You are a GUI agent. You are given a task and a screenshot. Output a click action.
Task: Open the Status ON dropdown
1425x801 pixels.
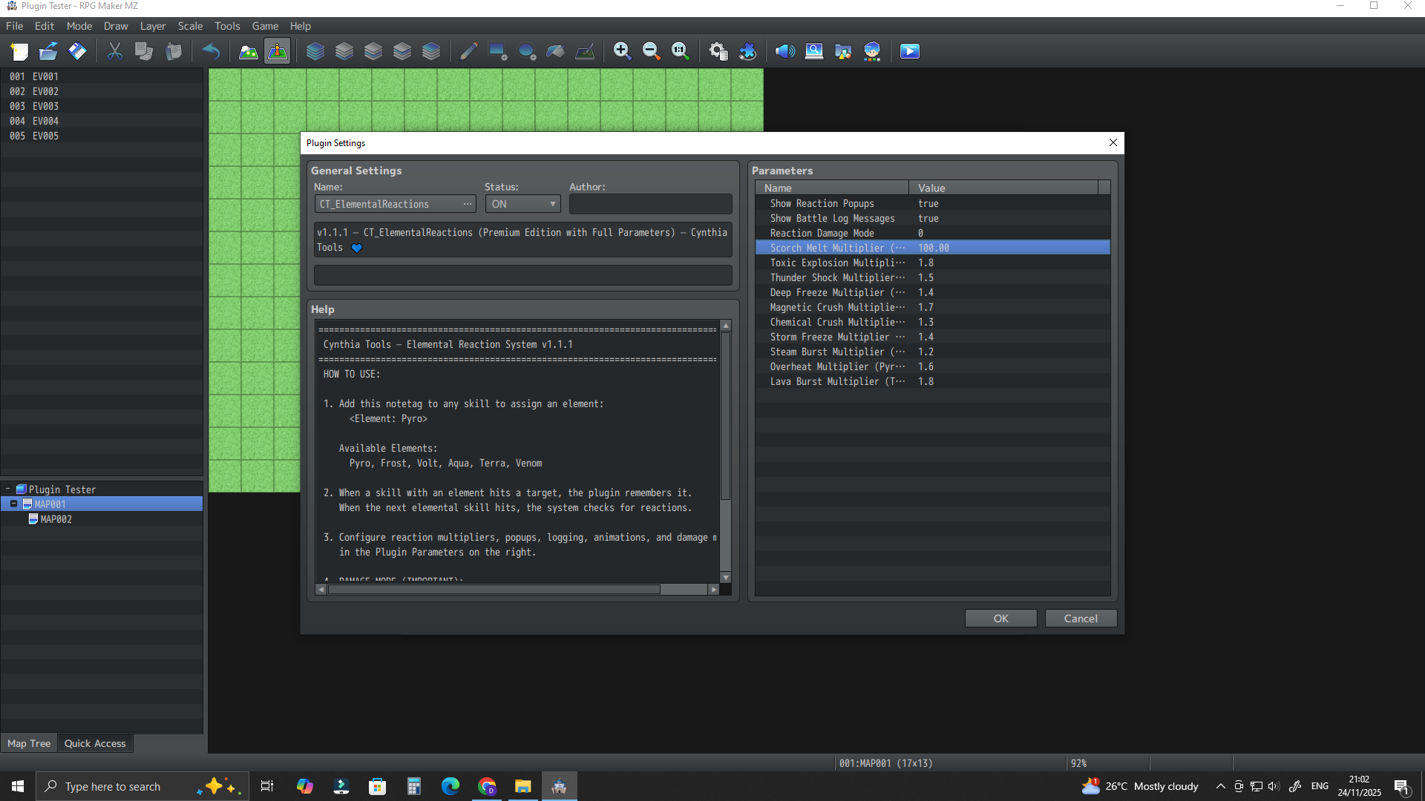[523, 204]
